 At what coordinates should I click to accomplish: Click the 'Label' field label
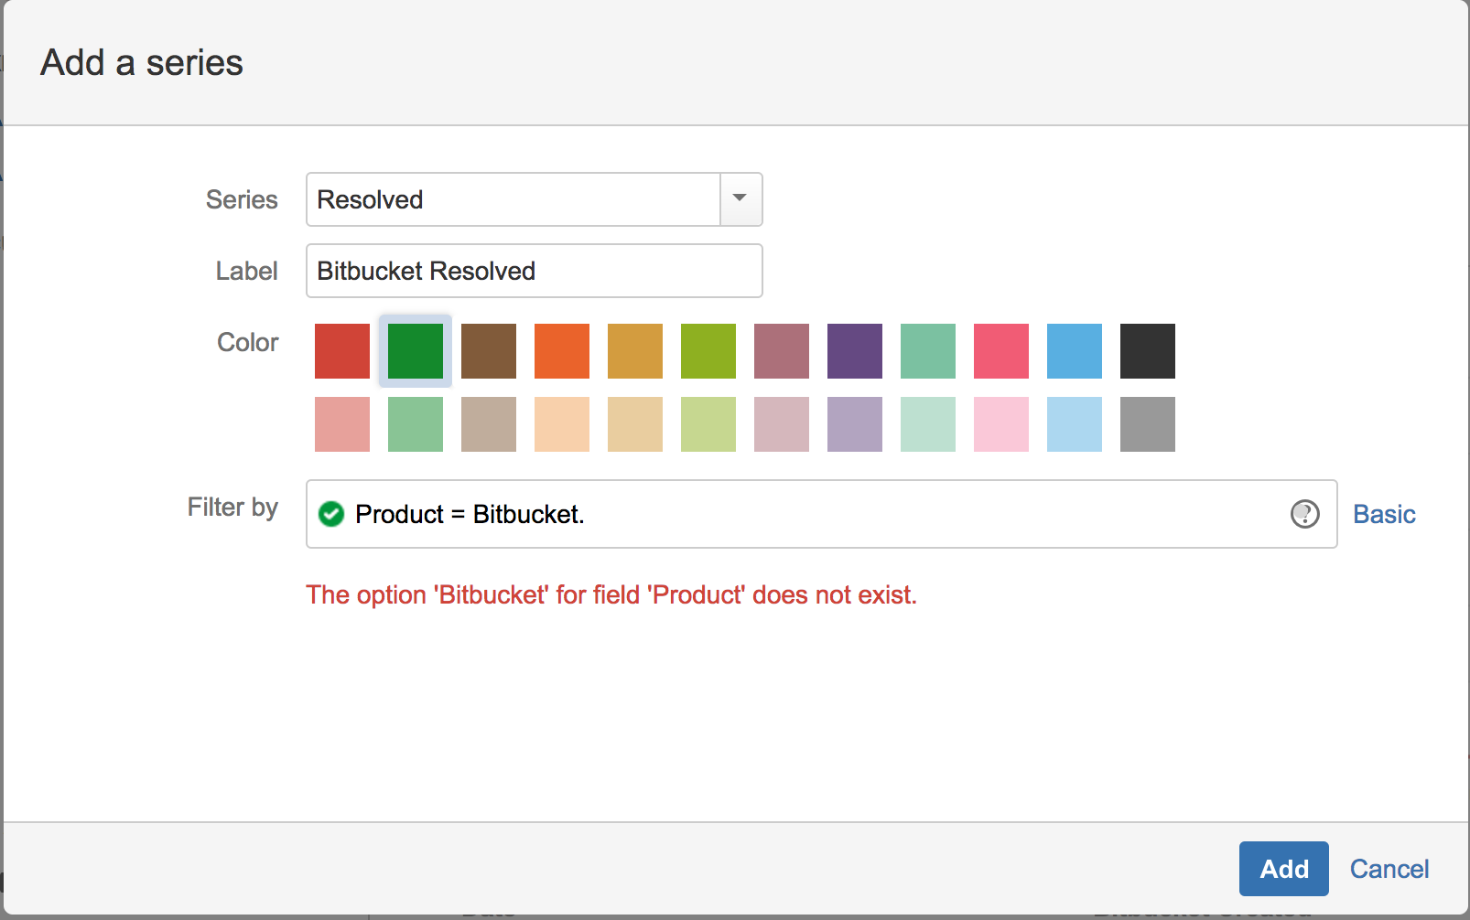[x=247, y=271]
